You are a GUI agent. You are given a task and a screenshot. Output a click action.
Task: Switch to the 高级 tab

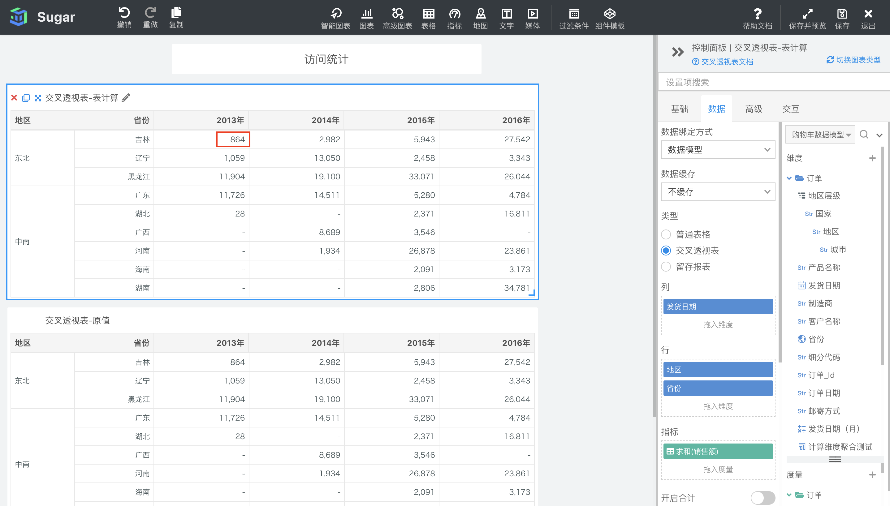click(754, 109)
